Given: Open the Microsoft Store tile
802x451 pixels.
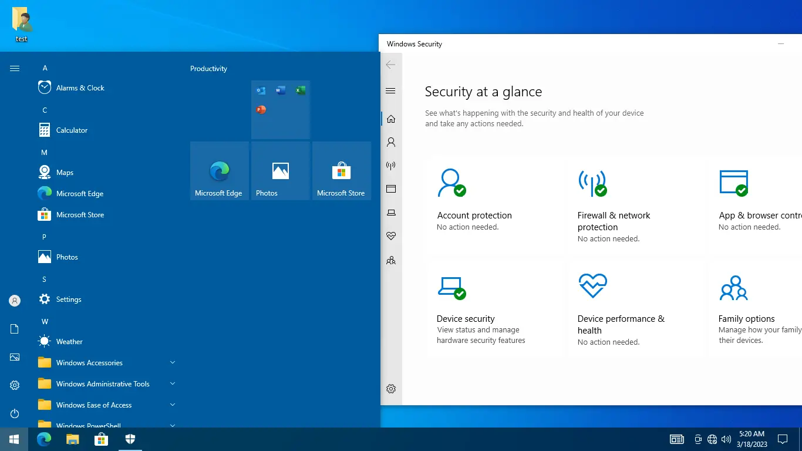Looking at the screenshot, I should [342, 171].
